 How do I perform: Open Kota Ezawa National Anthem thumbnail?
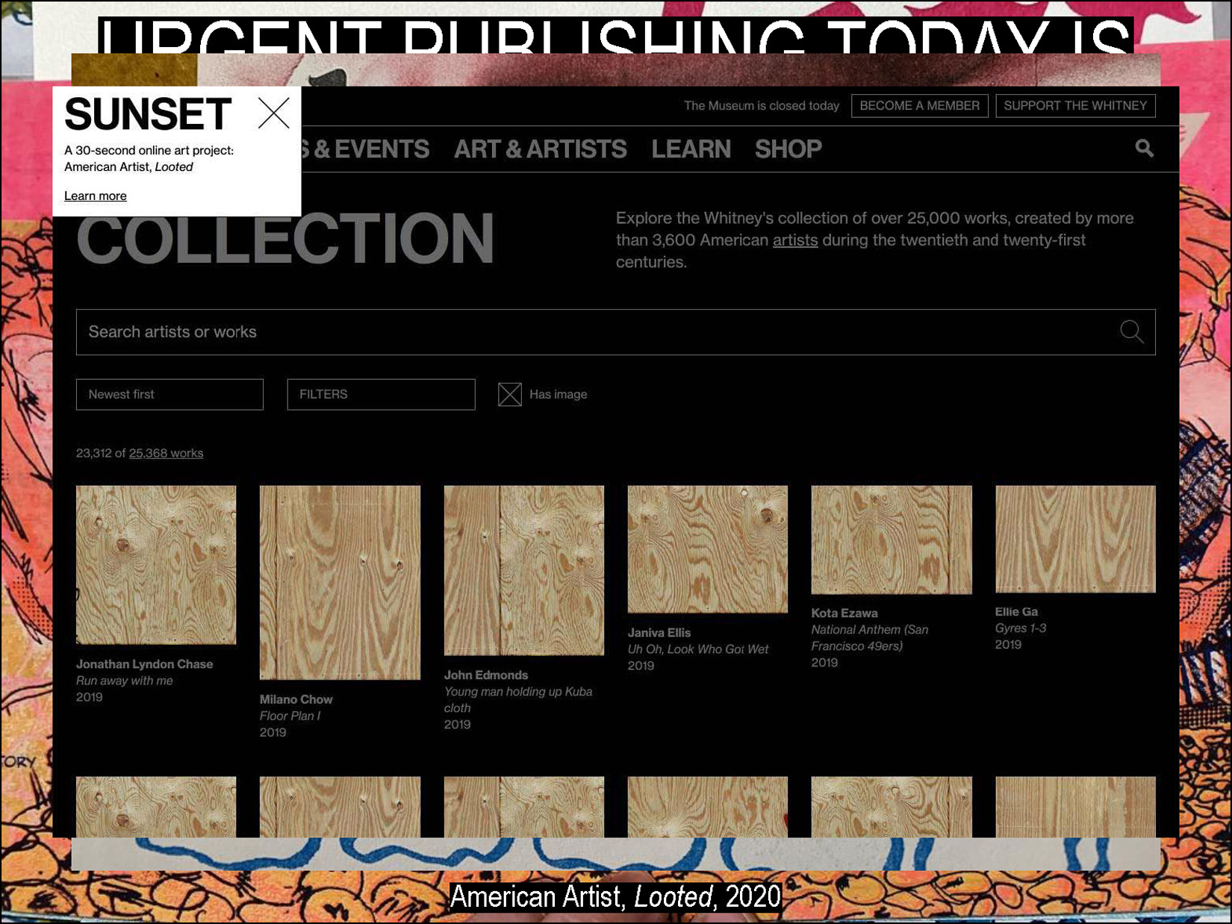892,540
